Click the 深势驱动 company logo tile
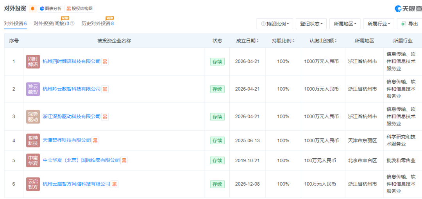Screen dimensions: 422x199 (33, 117)
